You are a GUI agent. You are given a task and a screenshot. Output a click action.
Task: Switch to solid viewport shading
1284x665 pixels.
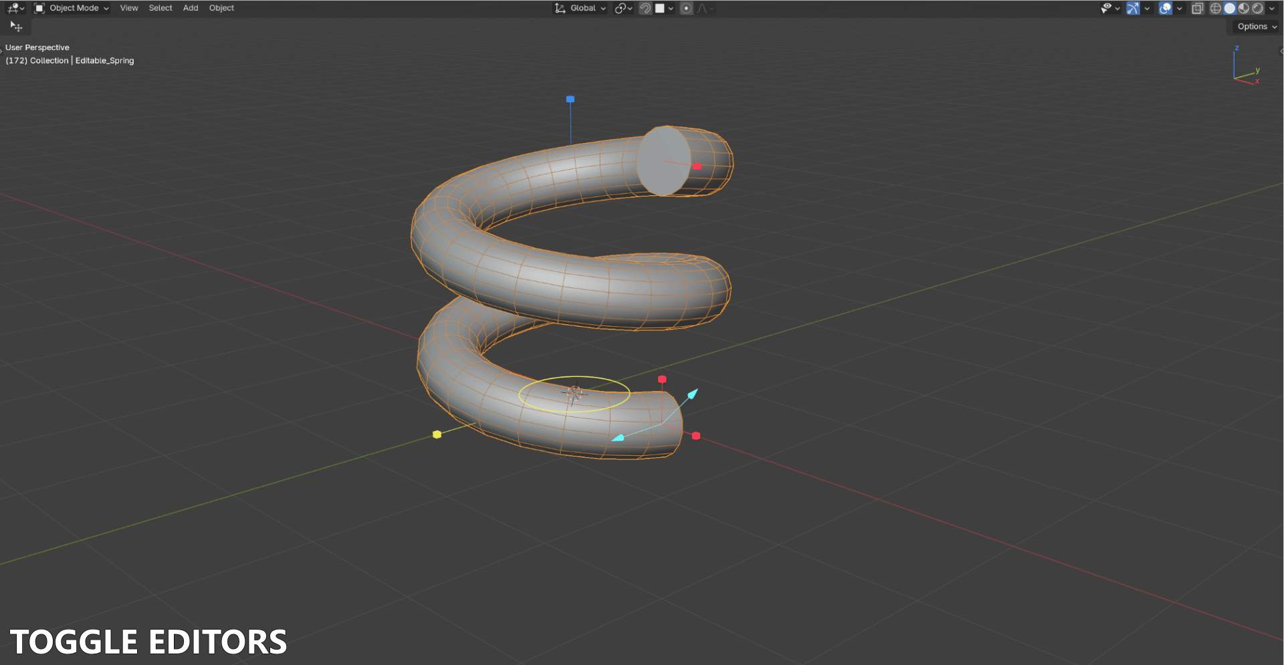(x=1230, y=8)
